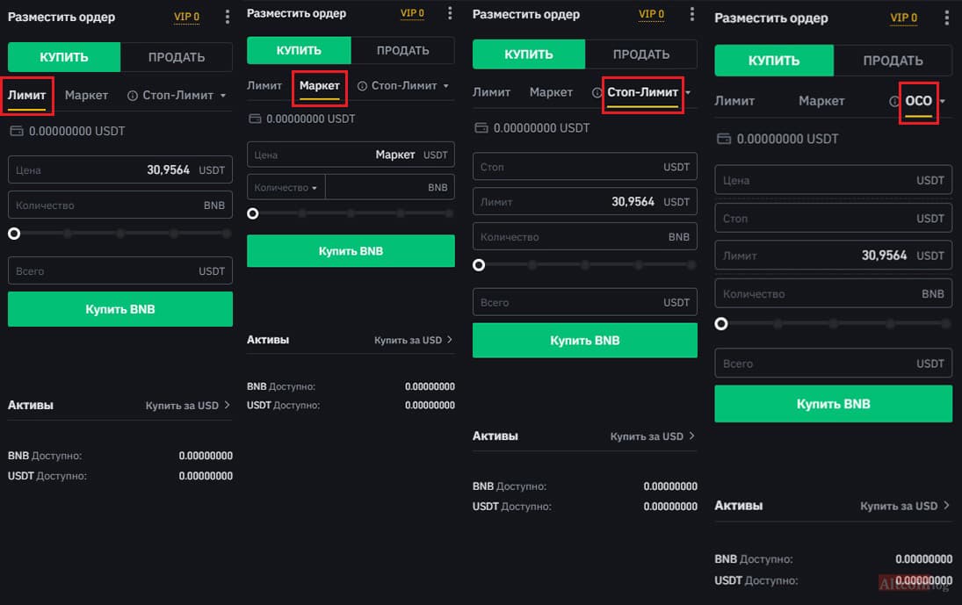
Task: Click wallet balance icon in Market order panel
Action: tap(255, 119)
